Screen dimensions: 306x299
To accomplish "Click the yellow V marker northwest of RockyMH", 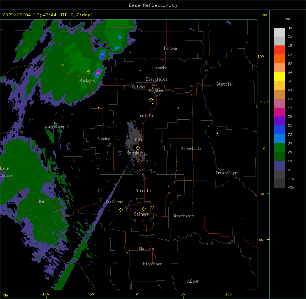I will point(62,65).
